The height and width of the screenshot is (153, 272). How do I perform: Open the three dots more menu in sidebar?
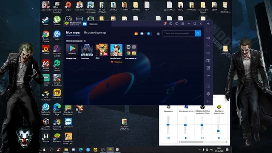[x=208, y=75]
